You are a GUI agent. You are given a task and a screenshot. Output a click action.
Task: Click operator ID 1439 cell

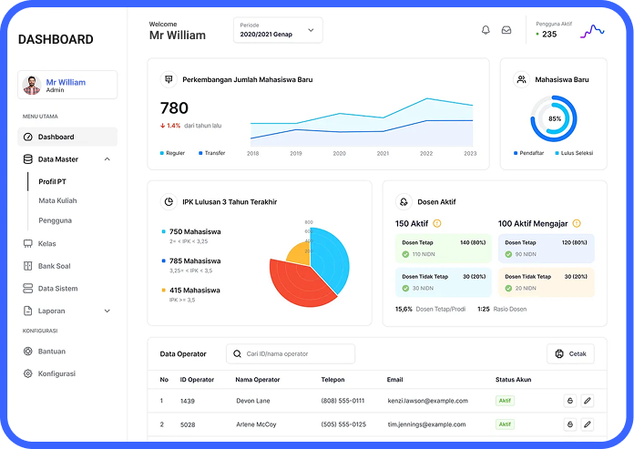point(188,401)
